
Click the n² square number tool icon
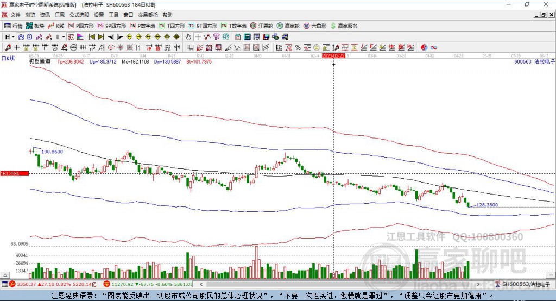92,47
